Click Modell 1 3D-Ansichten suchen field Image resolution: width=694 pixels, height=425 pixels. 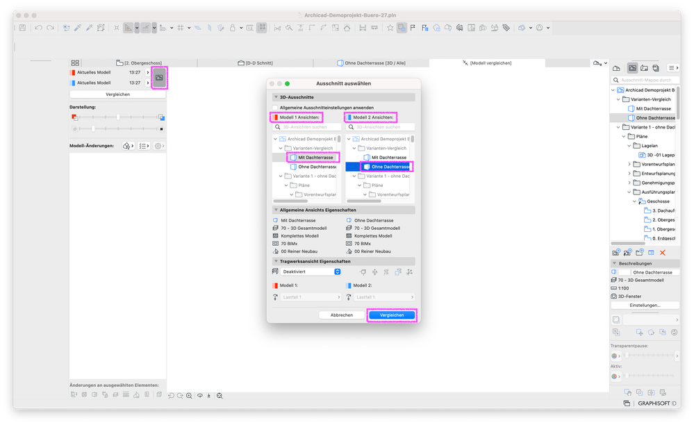pos(307,127)
